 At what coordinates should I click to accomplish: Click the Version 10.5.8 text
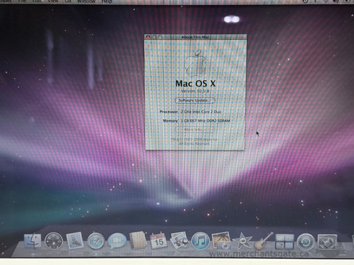tap(195, 91)
